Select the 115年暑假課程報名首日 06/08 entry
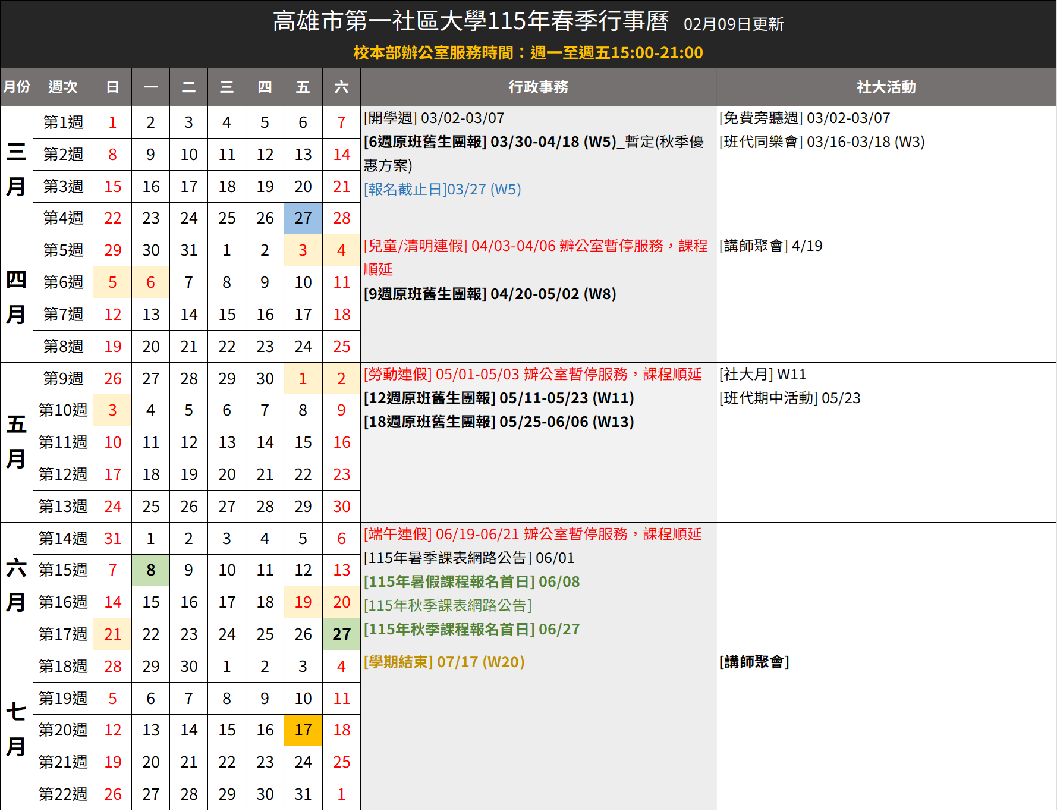 [x=471, y=582]
